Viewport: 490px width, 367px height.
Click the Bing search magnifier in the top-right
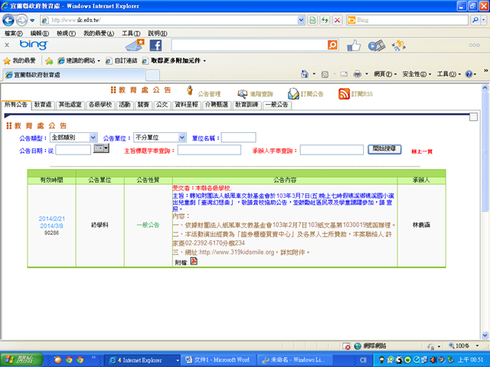[x=475, y=21]
